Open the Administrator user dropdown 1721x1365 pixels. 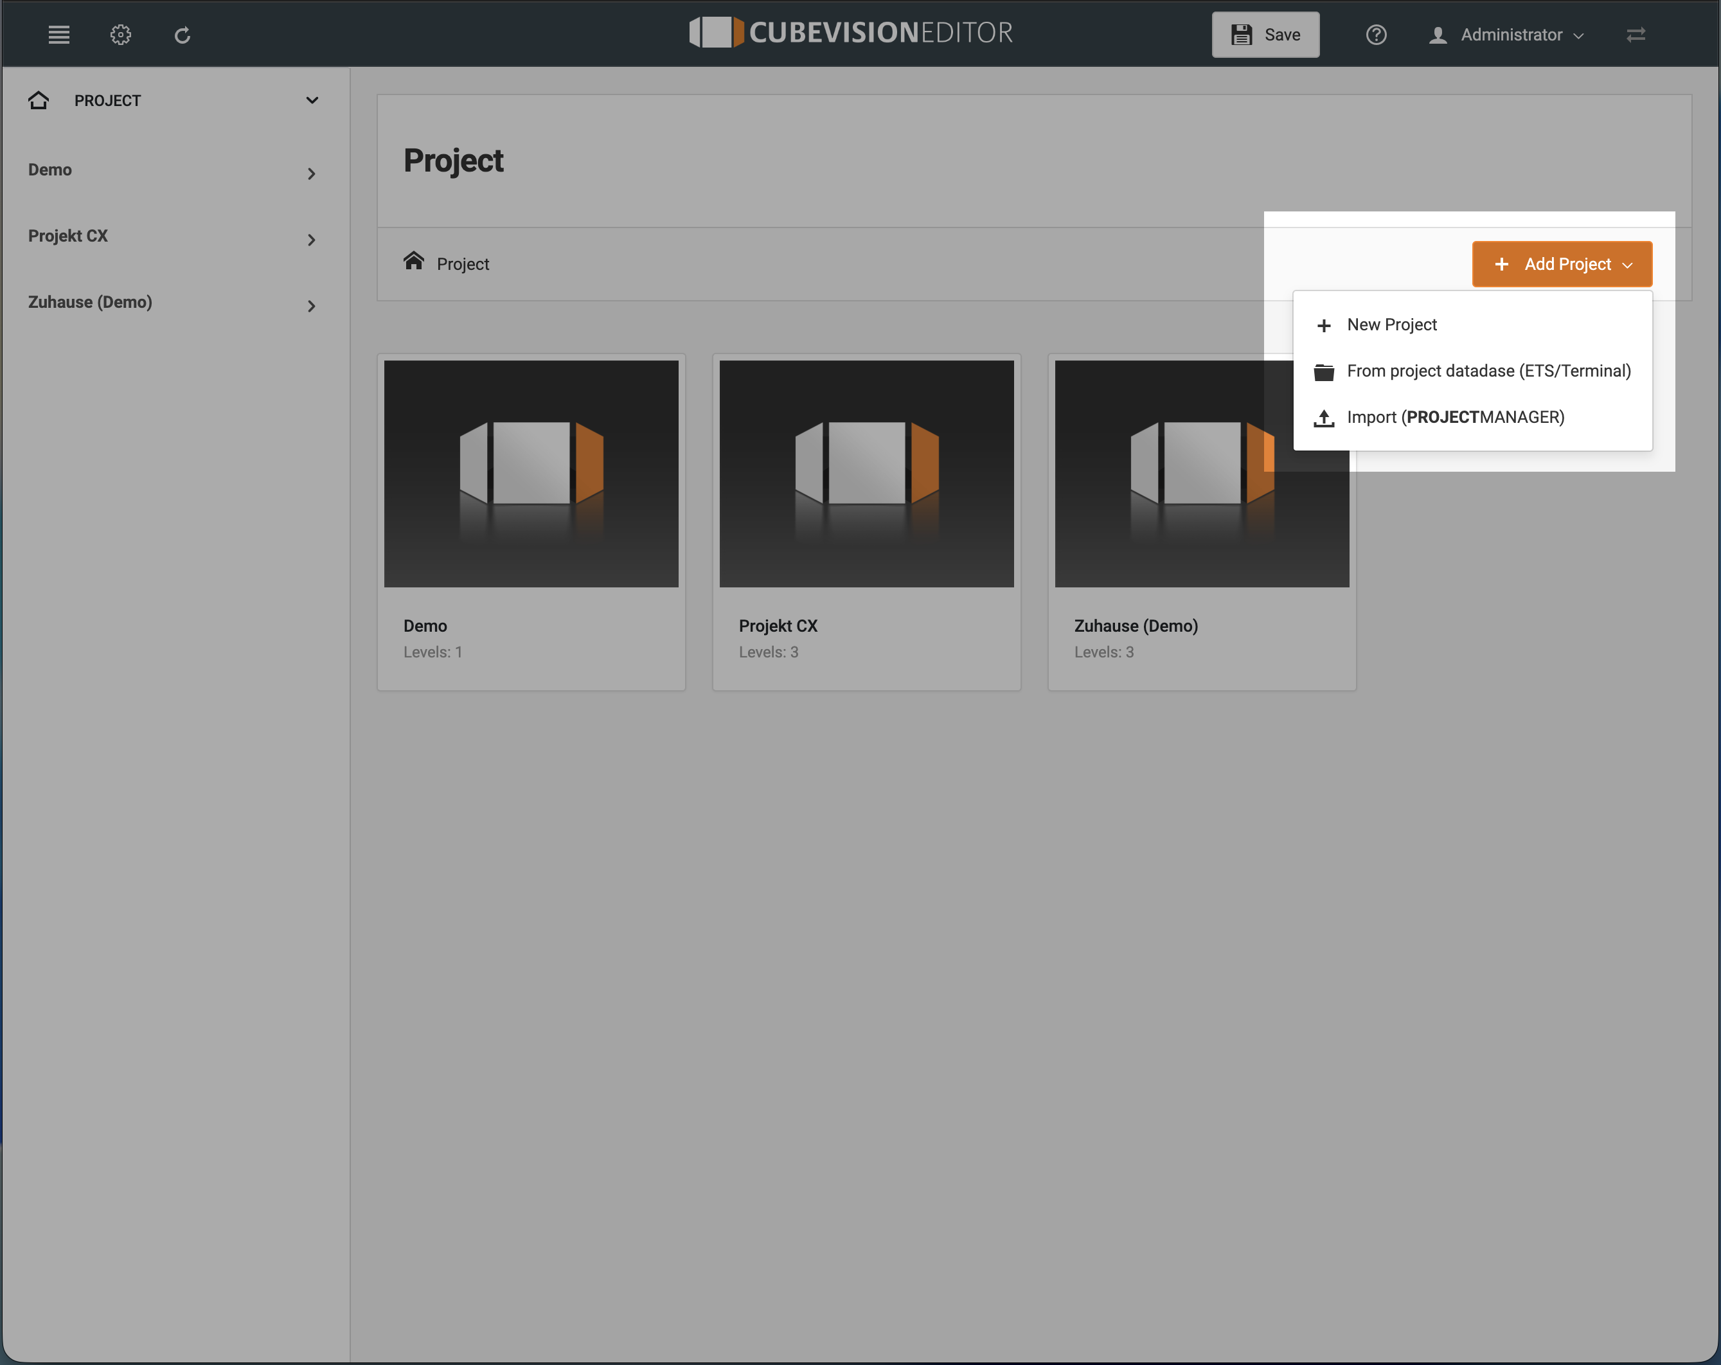(1506, 34)
